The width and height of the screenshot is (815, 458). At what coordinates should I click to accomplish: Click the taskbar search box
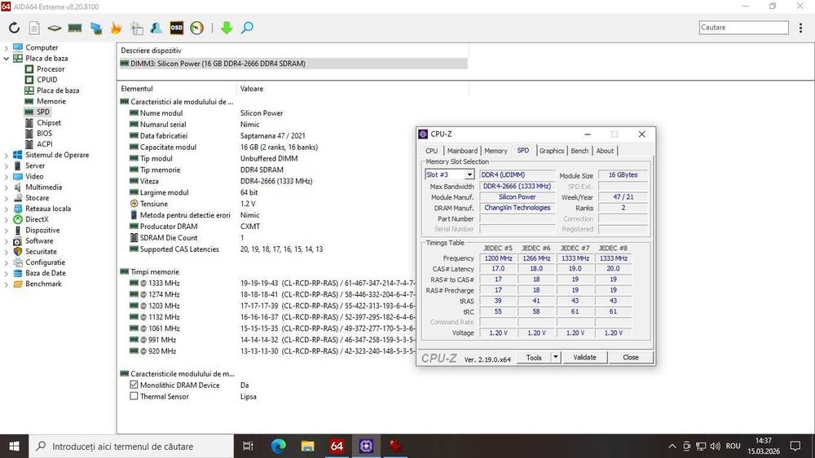pyautogui.click(x=130, y=446)
